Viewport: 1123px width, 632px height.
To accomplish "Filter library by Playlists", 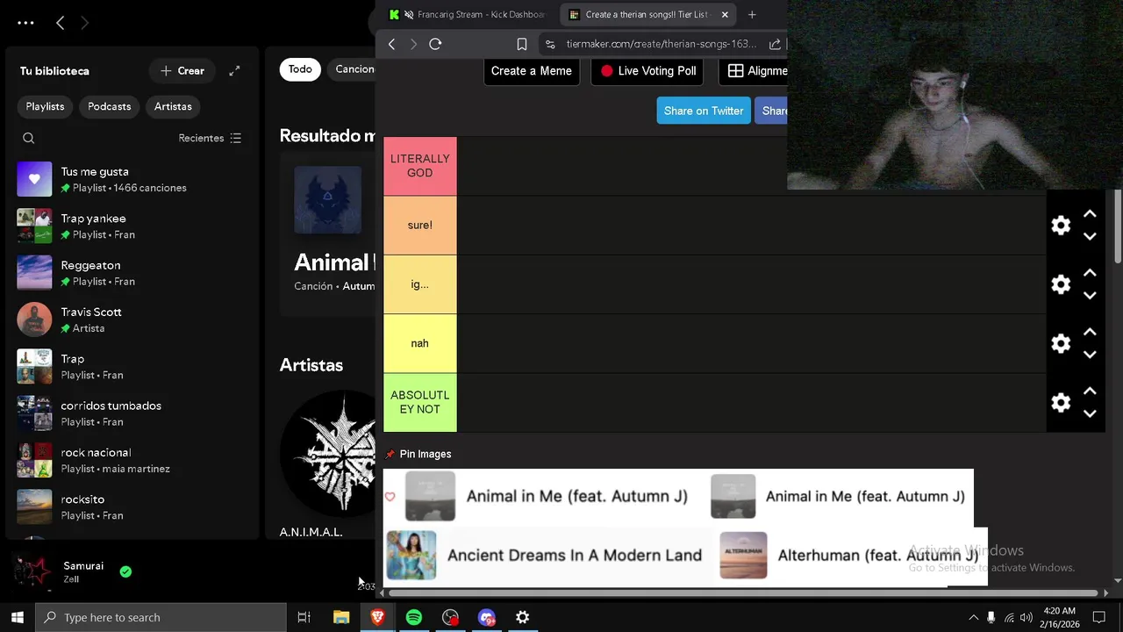I will click(45, 106).
